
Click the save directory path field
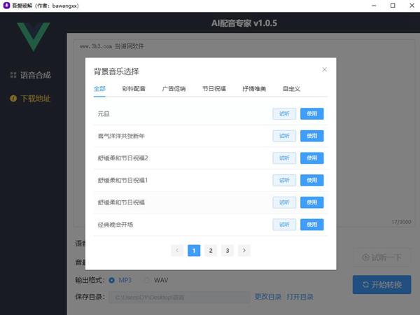click(x=178, y=297)
